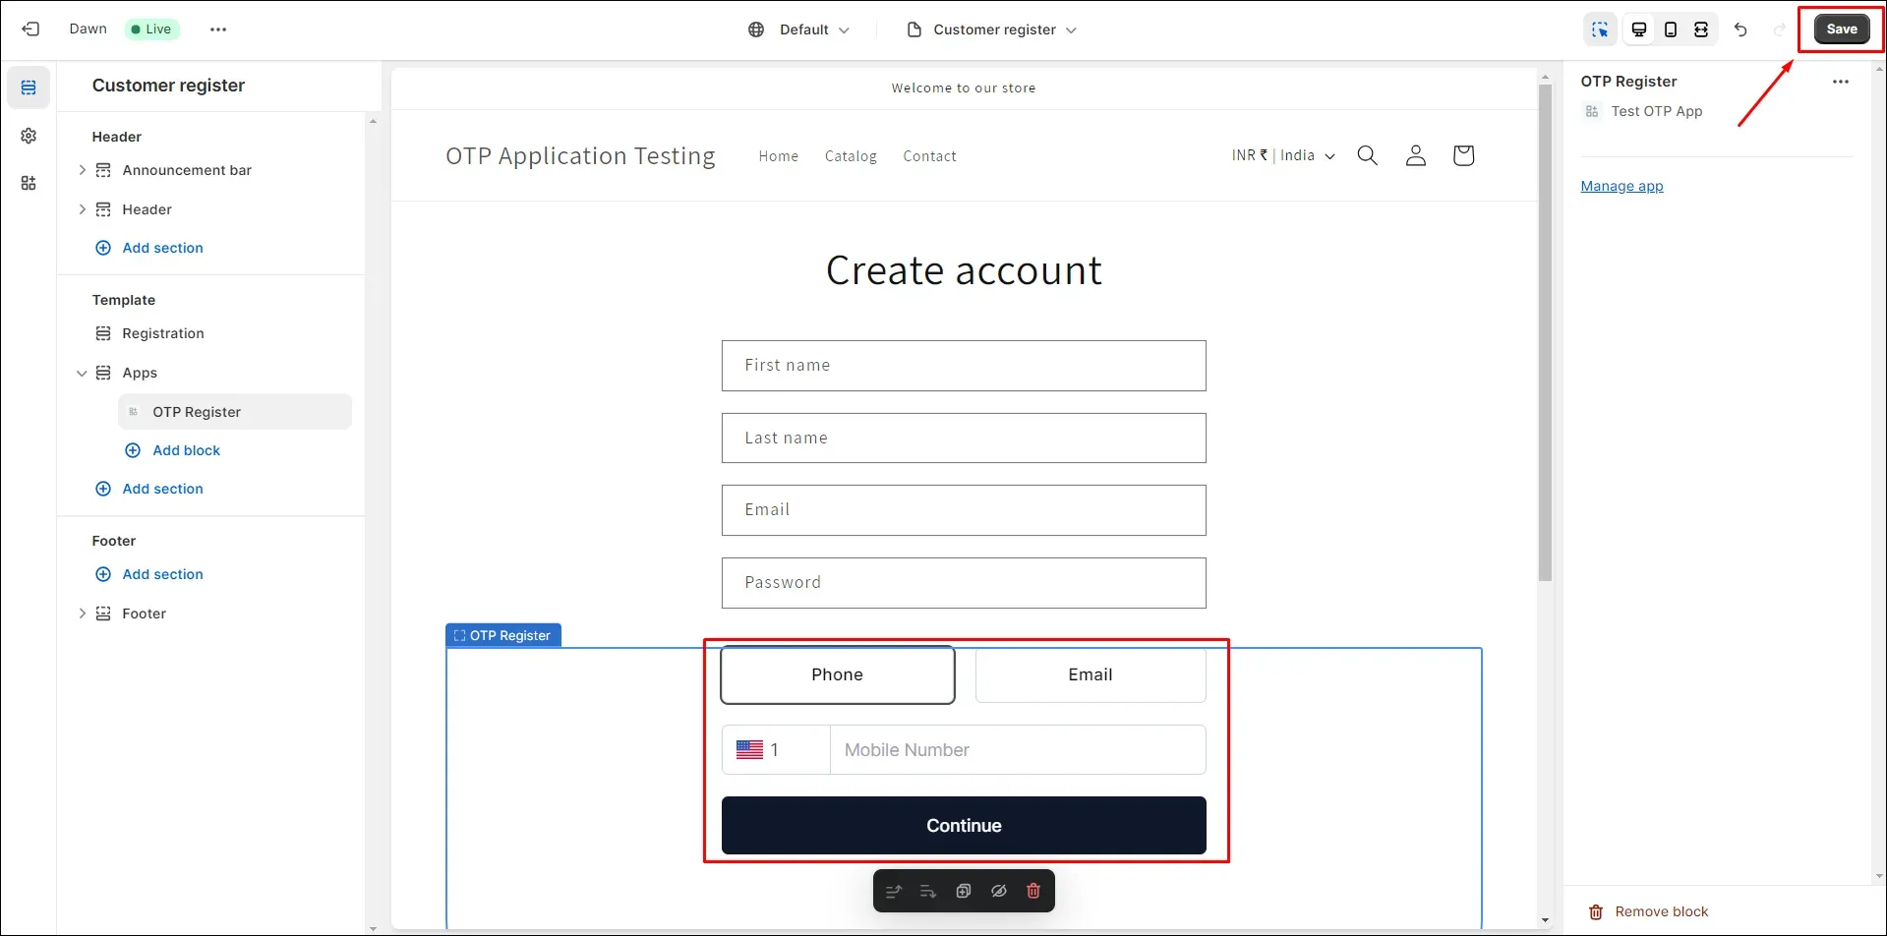Expand the Announcement bar section
The height and width of the screenshot is (936, 1887).
[83, 170]
